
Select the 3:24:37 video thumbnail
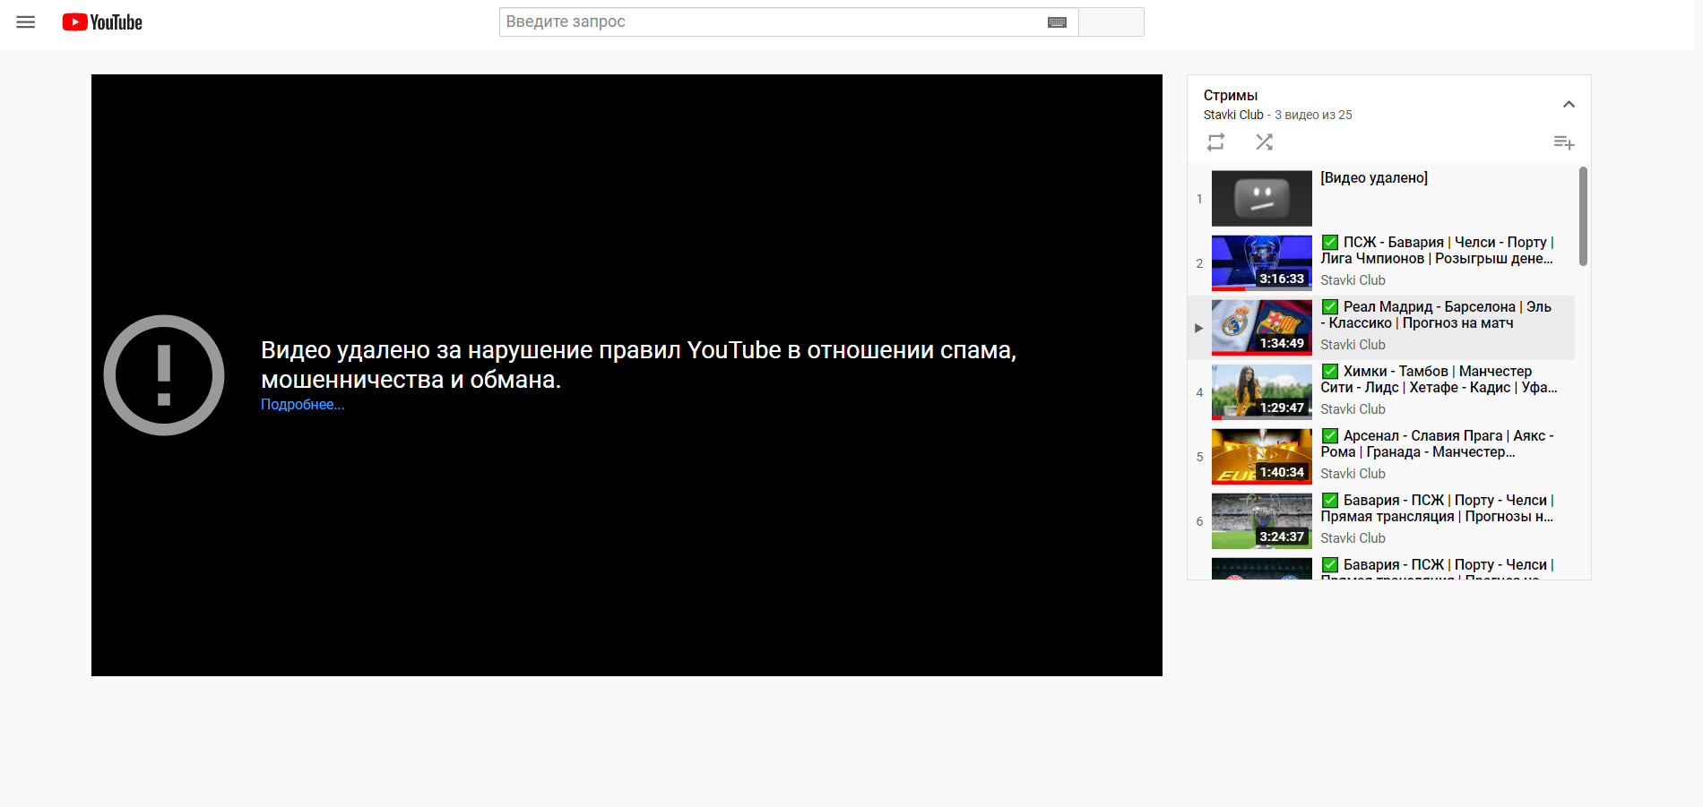[x=1261, y=521]
